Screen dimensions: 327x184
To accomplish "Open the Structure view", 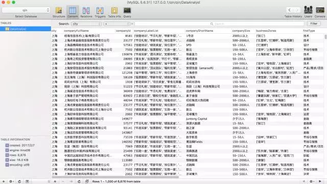I will 59,12.
